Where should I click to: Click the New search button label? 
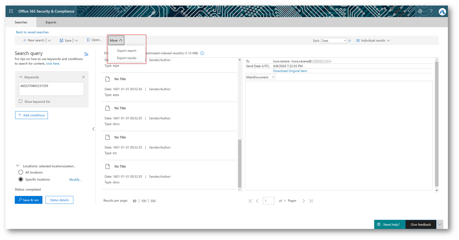(36, 40)
